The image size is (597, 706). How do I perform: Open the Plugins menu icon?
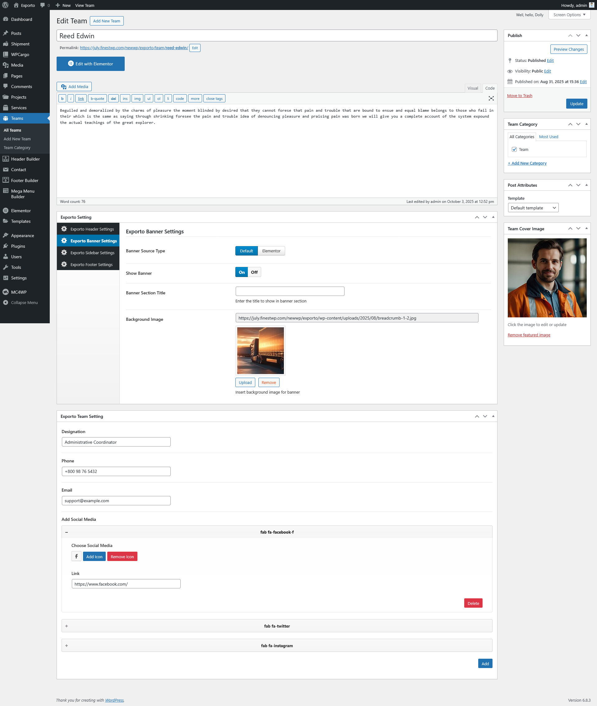5,246
